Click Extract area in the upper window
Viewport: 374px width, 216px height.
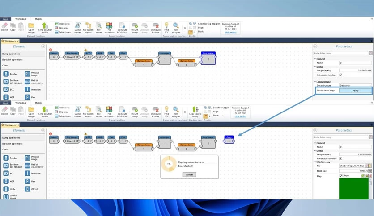click(x=63, y=32)
